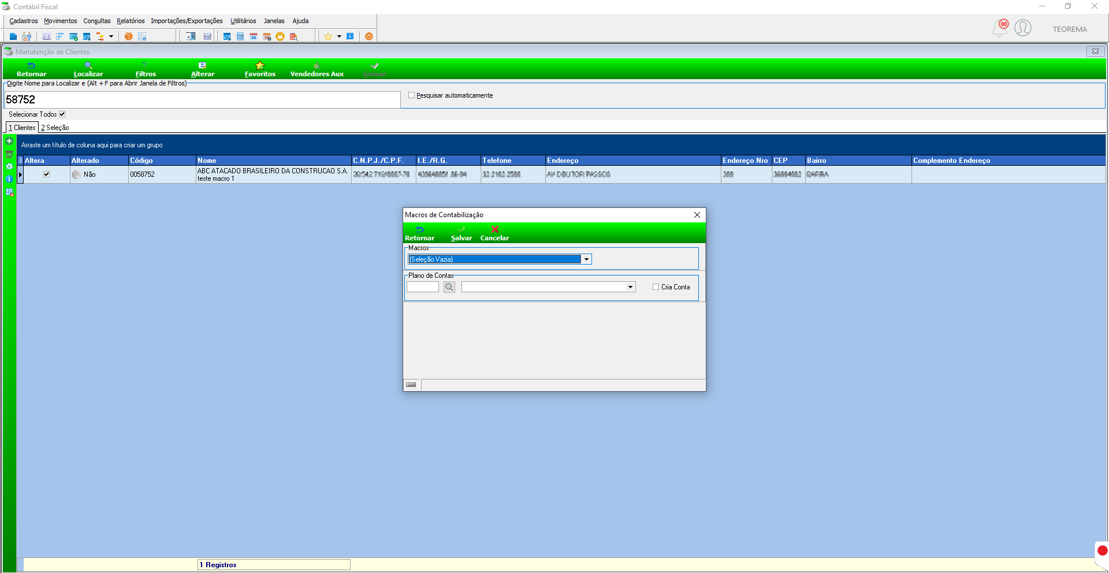
Task: Click the blue info icon in left sidebar
Action: (9, 179)
